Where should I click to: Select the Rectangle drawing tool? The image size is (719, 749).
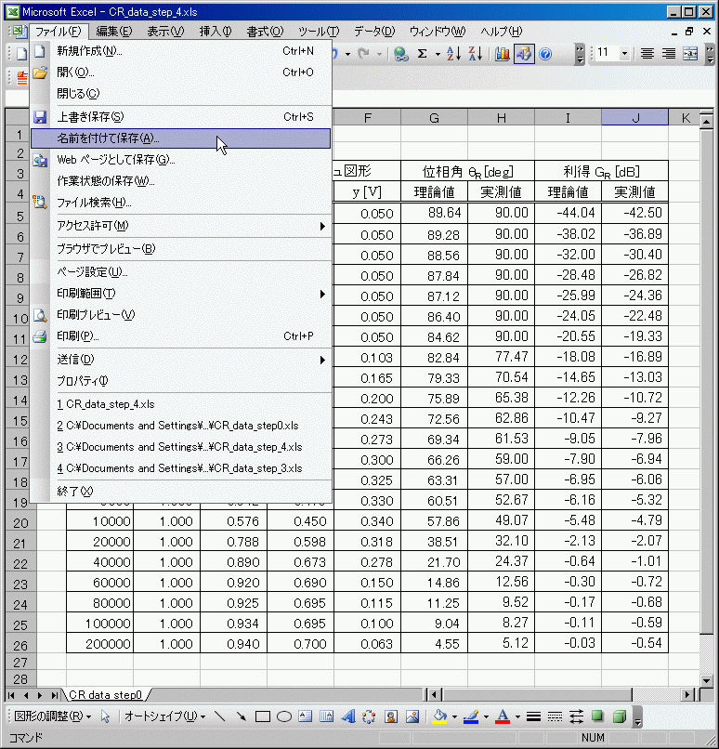click(x=263, y=716)
